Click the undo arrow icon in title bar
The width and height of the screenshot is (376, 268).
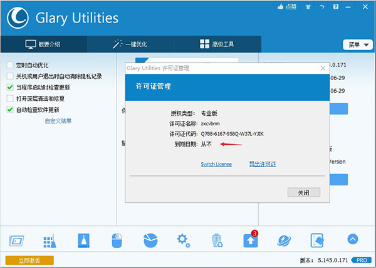pyautogui.click(x=322, y=7)
